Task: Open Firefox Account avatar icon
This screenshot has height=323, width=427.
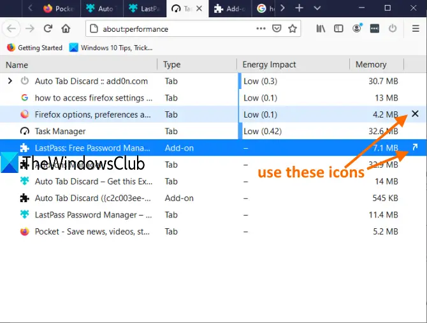Action: click(x=357, y=28)
